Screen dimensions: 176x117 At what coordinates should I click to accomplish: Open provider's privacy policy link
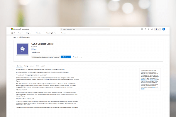coord(153,80)
